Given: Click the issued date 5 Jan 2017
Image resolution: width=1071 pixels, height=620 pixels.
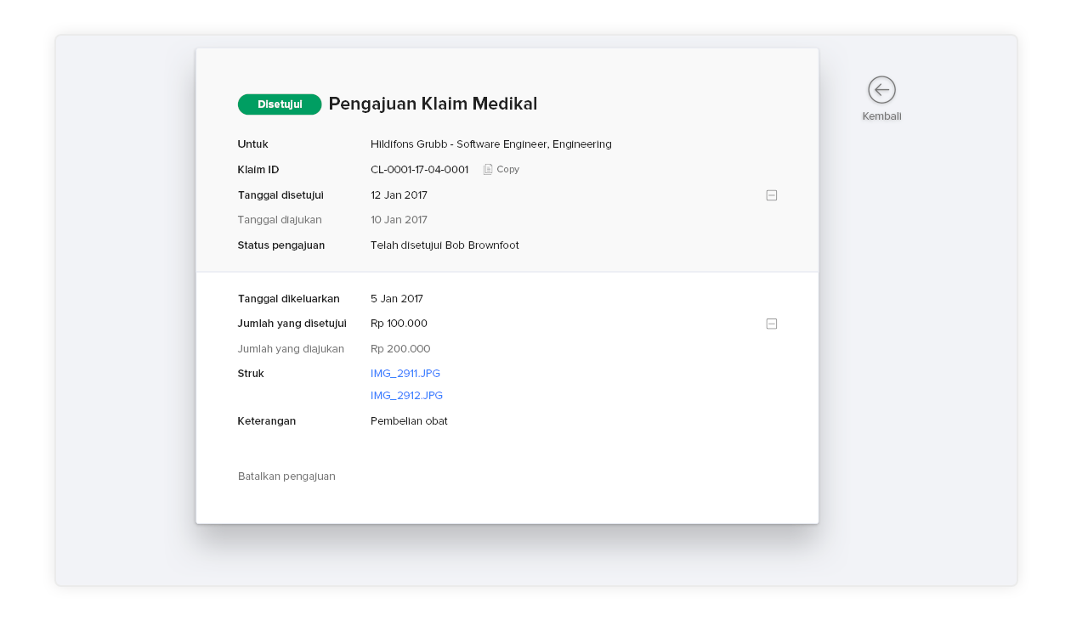Looking at the screenshot, I should 397,299.
